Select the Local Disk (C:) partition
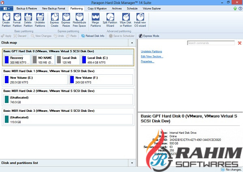The width and height of the screenshot is (243, 172). coord(107,60)
